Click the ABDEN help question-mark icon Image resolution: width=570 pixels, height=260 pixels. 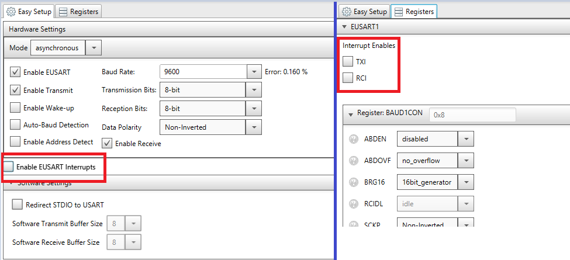click(x=353, y=138)
